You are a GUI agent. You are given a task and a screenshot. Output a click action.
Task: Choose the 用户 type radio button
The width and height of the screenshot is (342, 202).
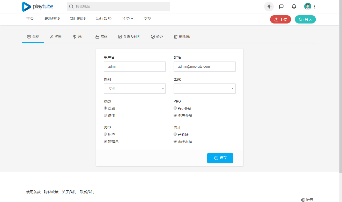tap(105, 134)
